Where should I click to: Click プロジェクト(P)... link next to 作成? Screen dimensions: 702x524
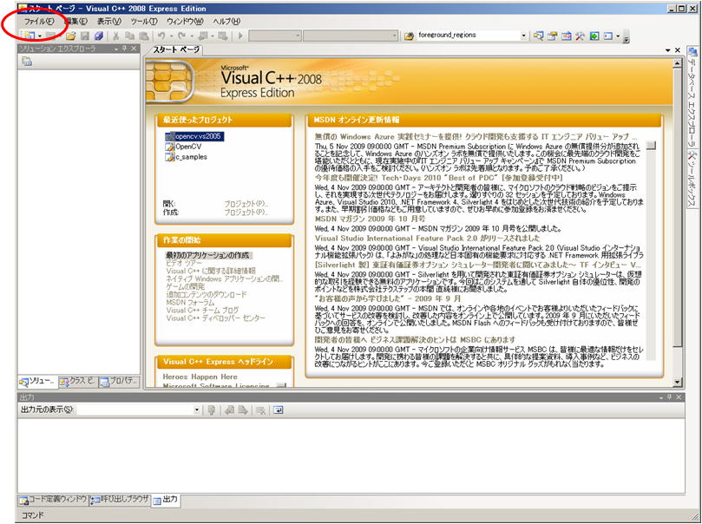point(246,212)
